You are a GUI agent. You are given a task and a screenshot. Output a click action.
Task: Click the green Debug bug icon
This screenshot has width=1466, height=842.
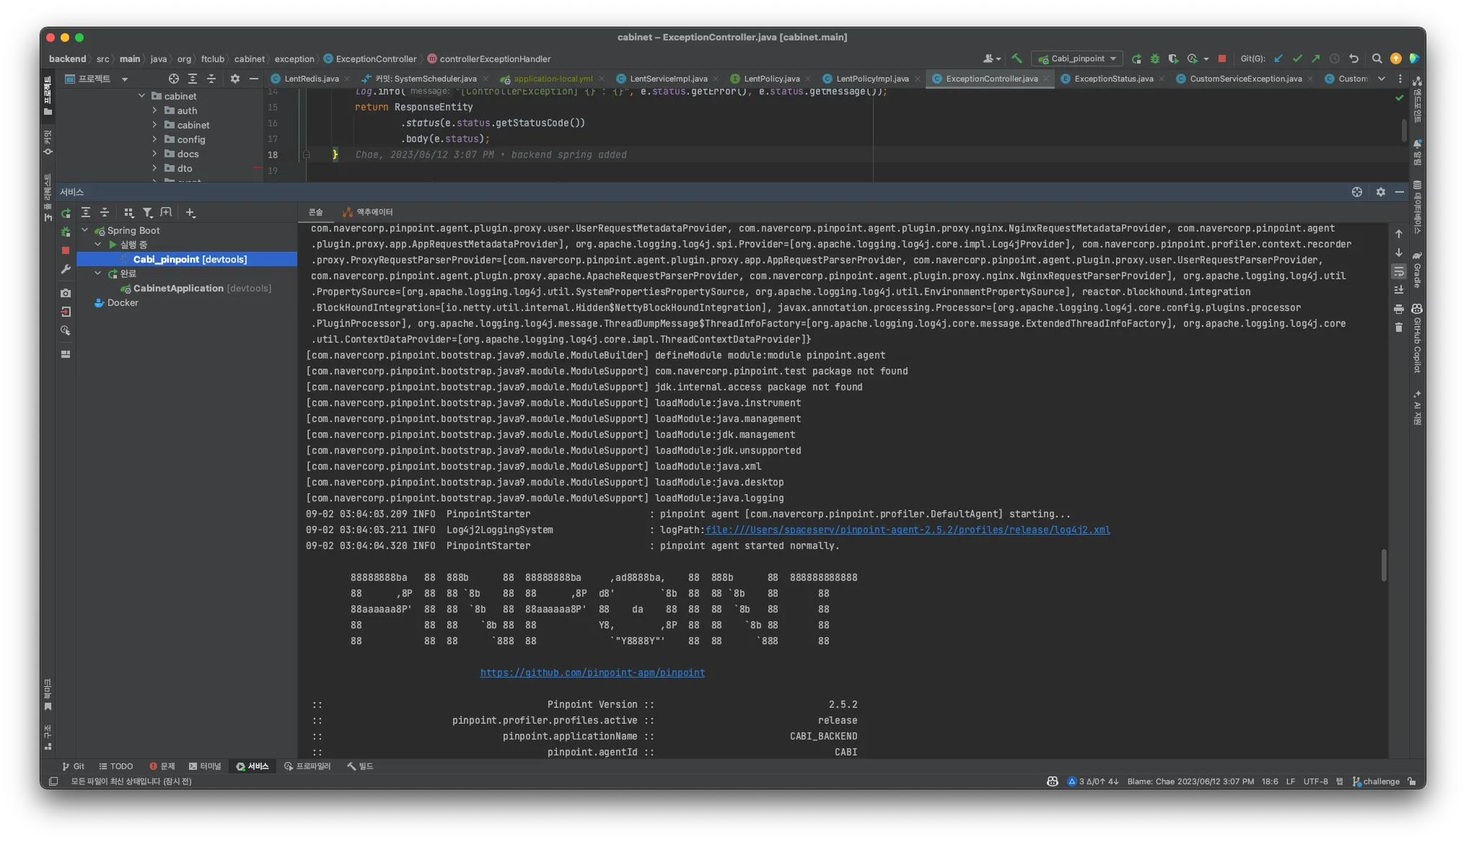pos(1155,58)
